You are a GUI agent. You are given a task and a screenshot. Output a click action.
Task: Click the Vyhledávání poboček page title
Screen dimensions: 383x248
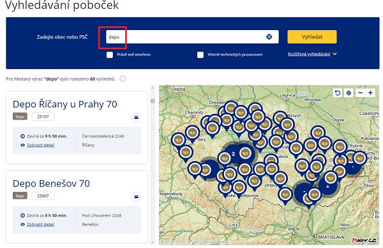point(62,5)
